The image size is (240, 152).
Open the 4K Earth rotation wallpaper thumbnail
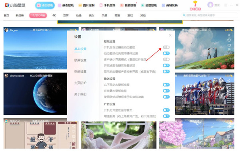pos(35,94)
